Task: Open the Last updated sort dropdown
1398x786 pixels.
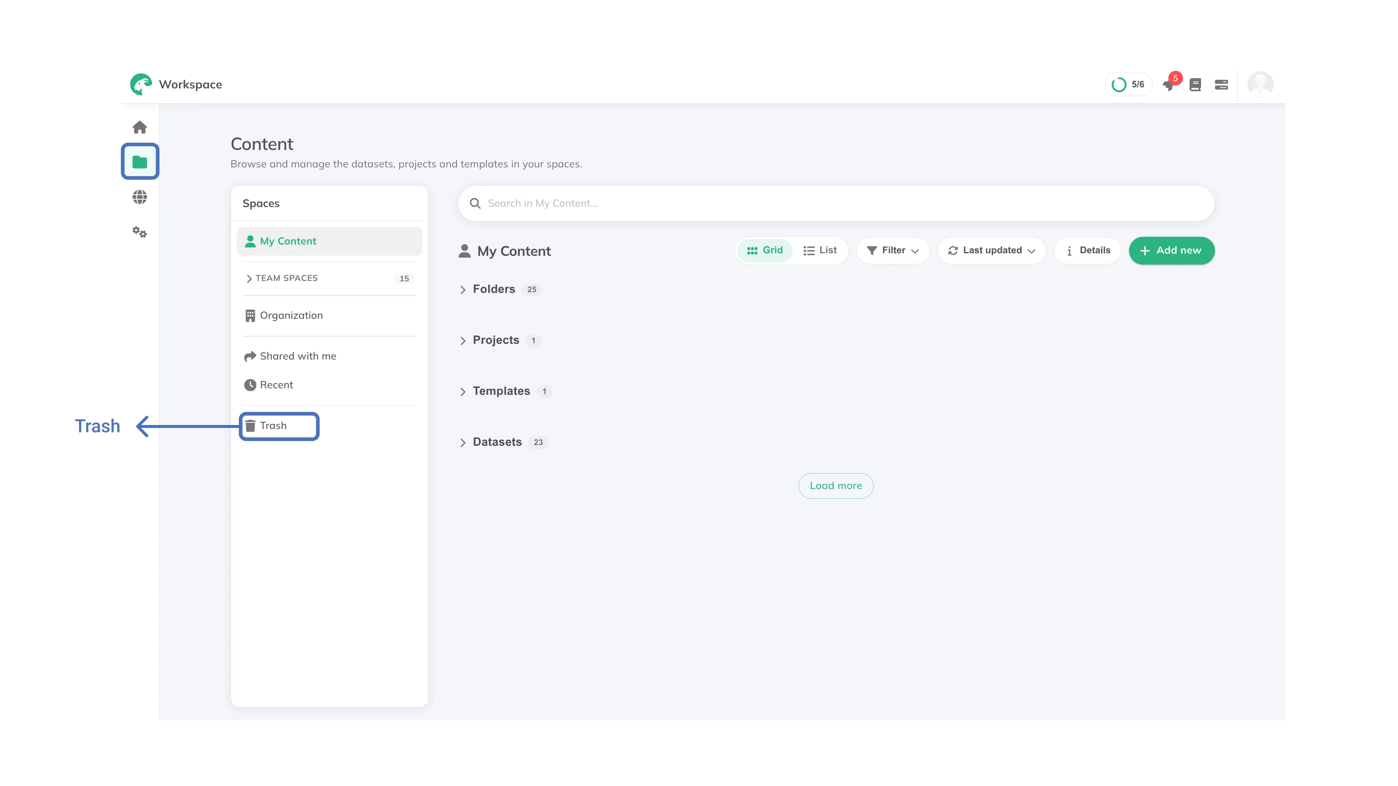Action: [991, 251]
